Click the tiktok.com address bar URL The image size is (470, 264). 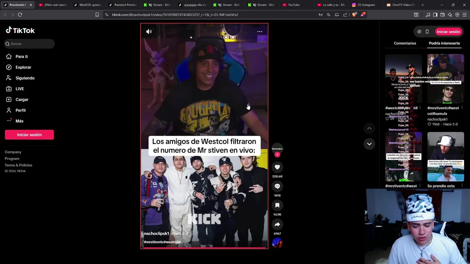click(x=175, y=15)
